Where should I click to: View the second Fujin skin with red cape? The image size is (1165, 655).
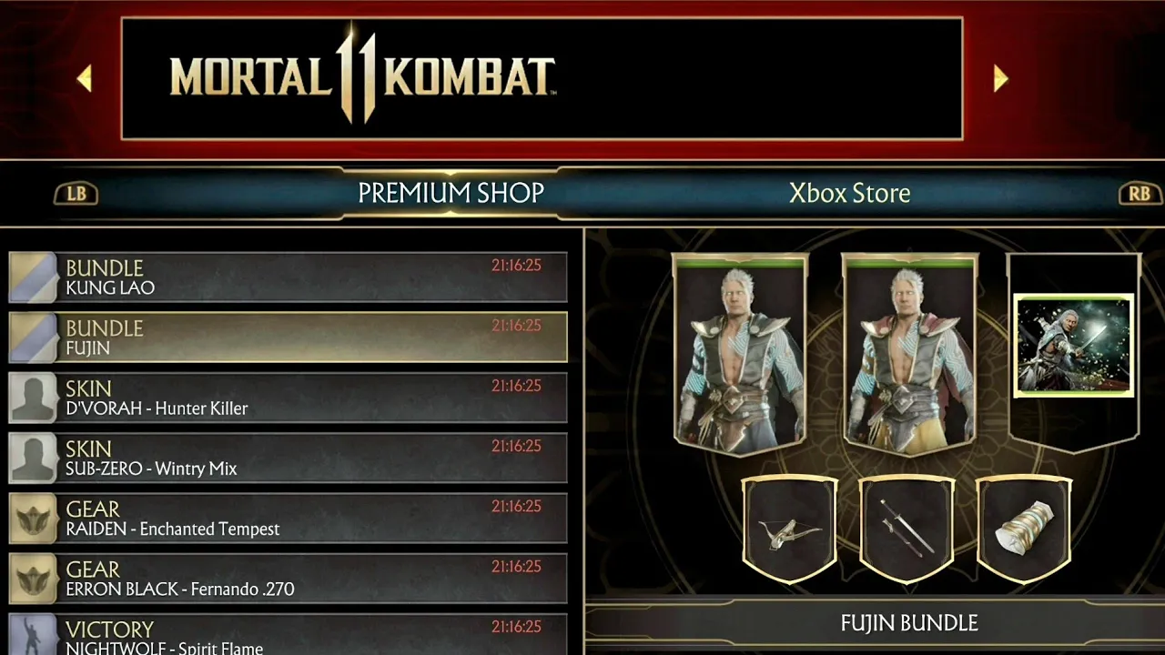pos(910,355)
